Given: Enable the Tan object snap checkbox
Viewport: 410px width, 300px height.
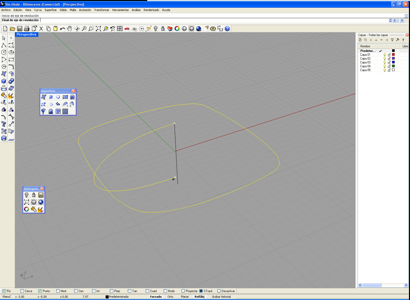Looking at the screenshot, I should pos(129,291).
